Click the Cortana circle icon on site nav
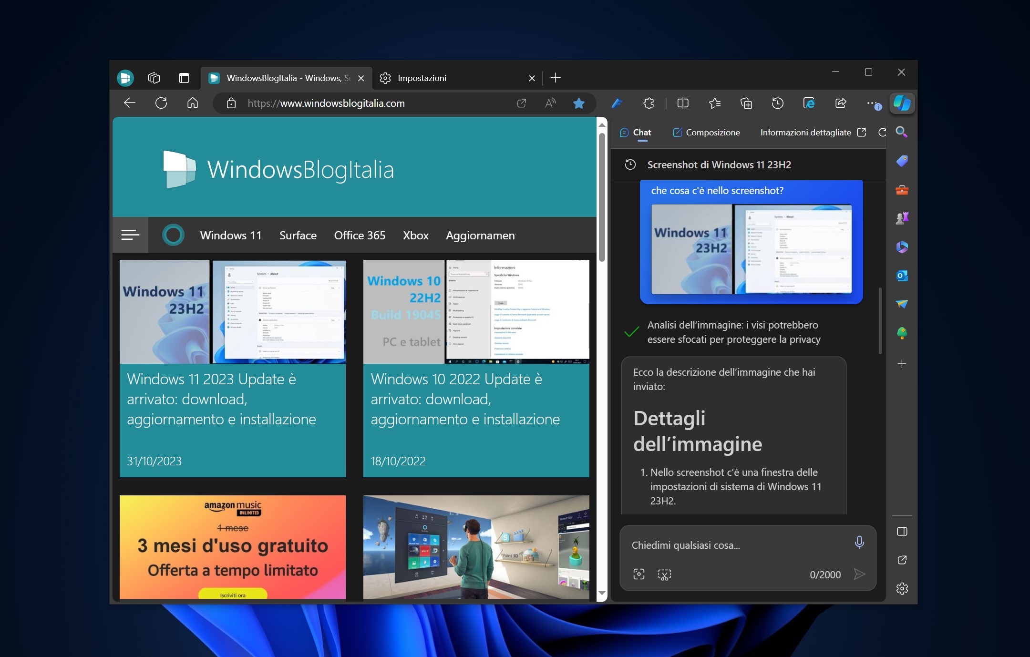Viewport: 1030px width, 657px height. (x=173, y=235)
